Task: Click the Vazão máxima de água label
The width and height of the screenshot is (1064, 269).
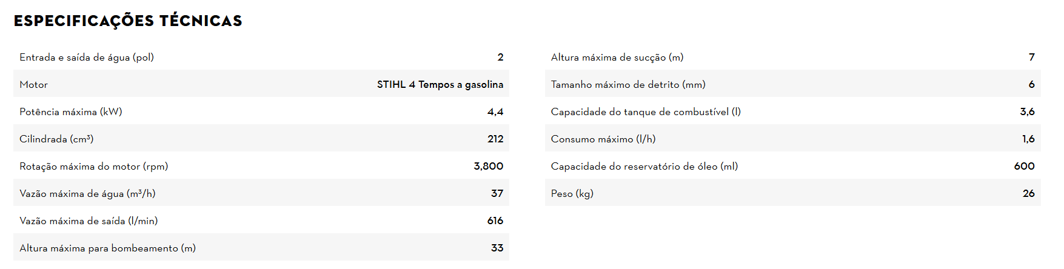Action: coord(87,194)
